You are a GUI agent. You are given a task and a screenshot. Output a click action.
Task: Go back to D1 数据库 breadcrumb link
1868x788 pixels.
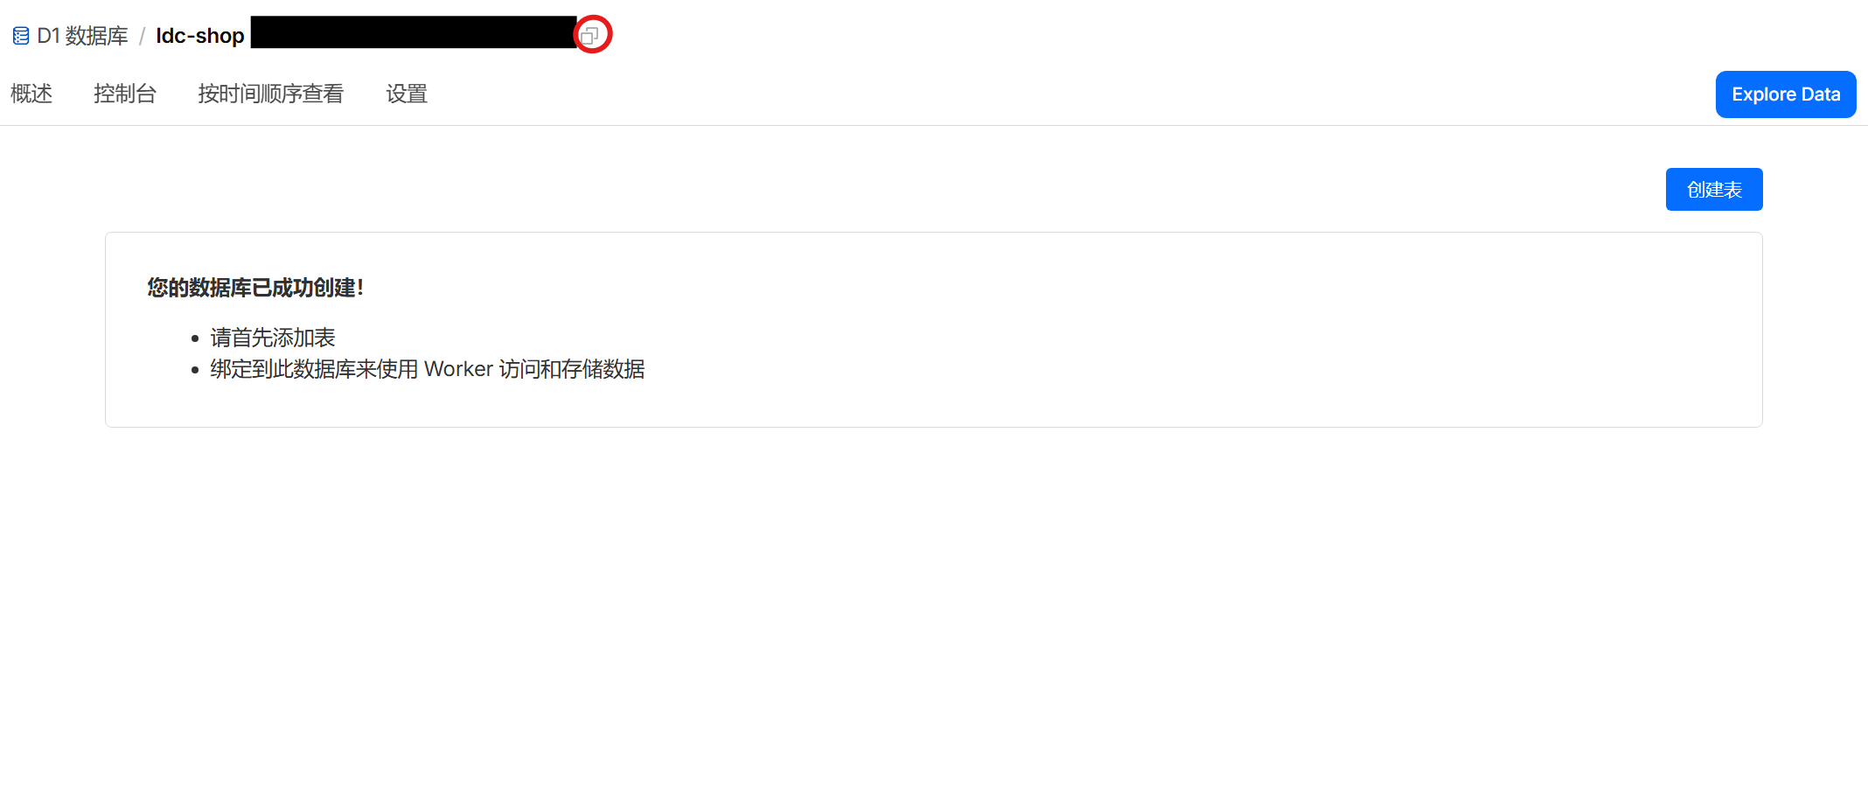pos(82,36)
